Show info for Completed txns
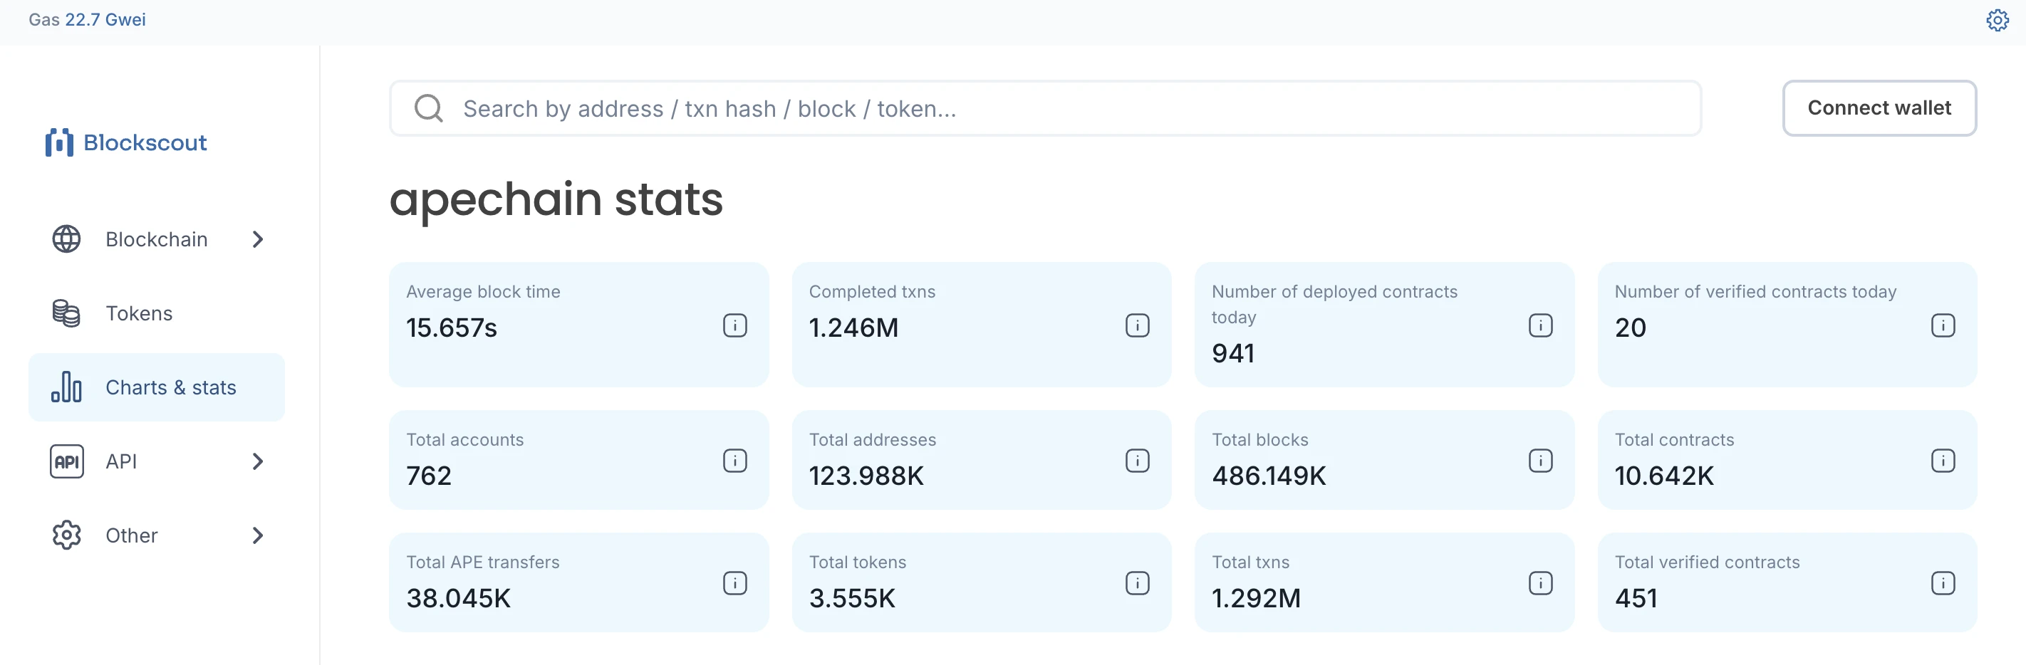Screen dimensions: 2026x665 pyautogui.click(x=1136, y=325)
